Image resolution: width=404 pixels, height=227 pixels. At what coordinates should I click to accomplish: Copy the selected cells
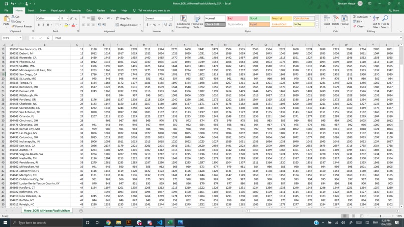(x=17, y=22)
